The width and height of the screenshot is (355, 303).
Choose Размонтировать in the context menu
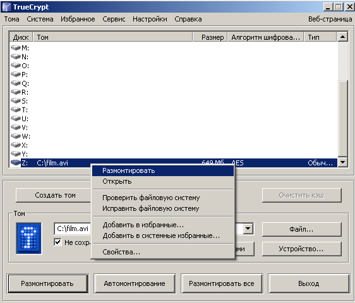tap(163, 170)
